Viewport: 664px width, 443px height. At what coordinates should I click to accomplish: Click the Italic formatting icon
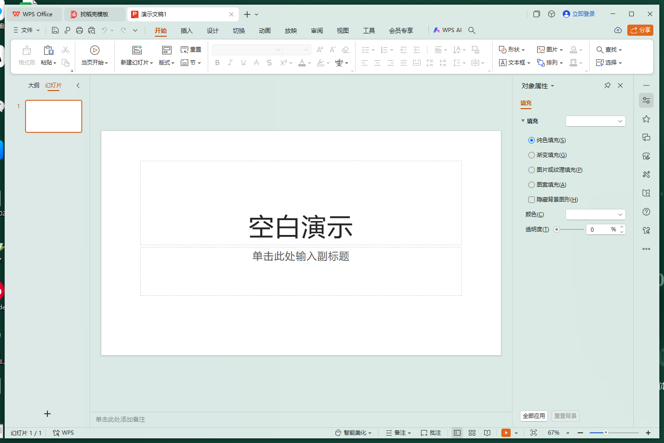[x=230, y=63]
